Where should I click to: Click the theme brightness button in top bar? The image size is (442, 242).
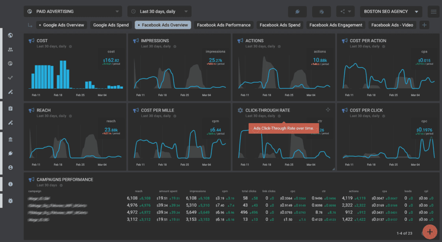(x=321, y=12)
